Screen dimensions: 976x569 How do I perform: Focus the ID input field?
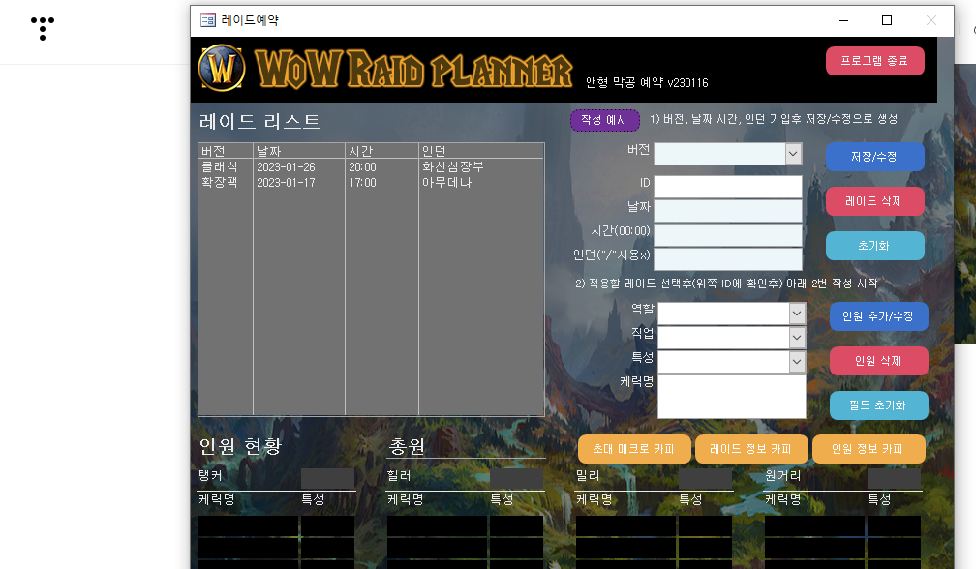pyautogui.click(x=728, y=187)
